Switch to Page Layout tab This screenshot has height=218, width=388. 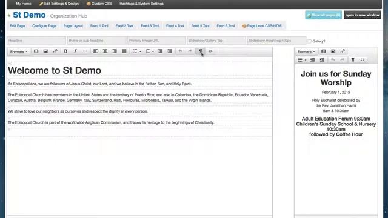click(x=73, y=26)
